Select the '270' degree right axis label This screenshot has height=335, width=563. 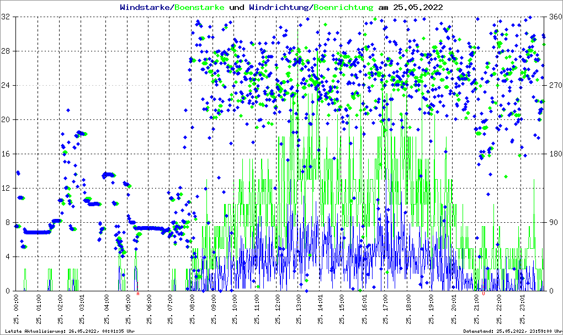tap(554, 86)
